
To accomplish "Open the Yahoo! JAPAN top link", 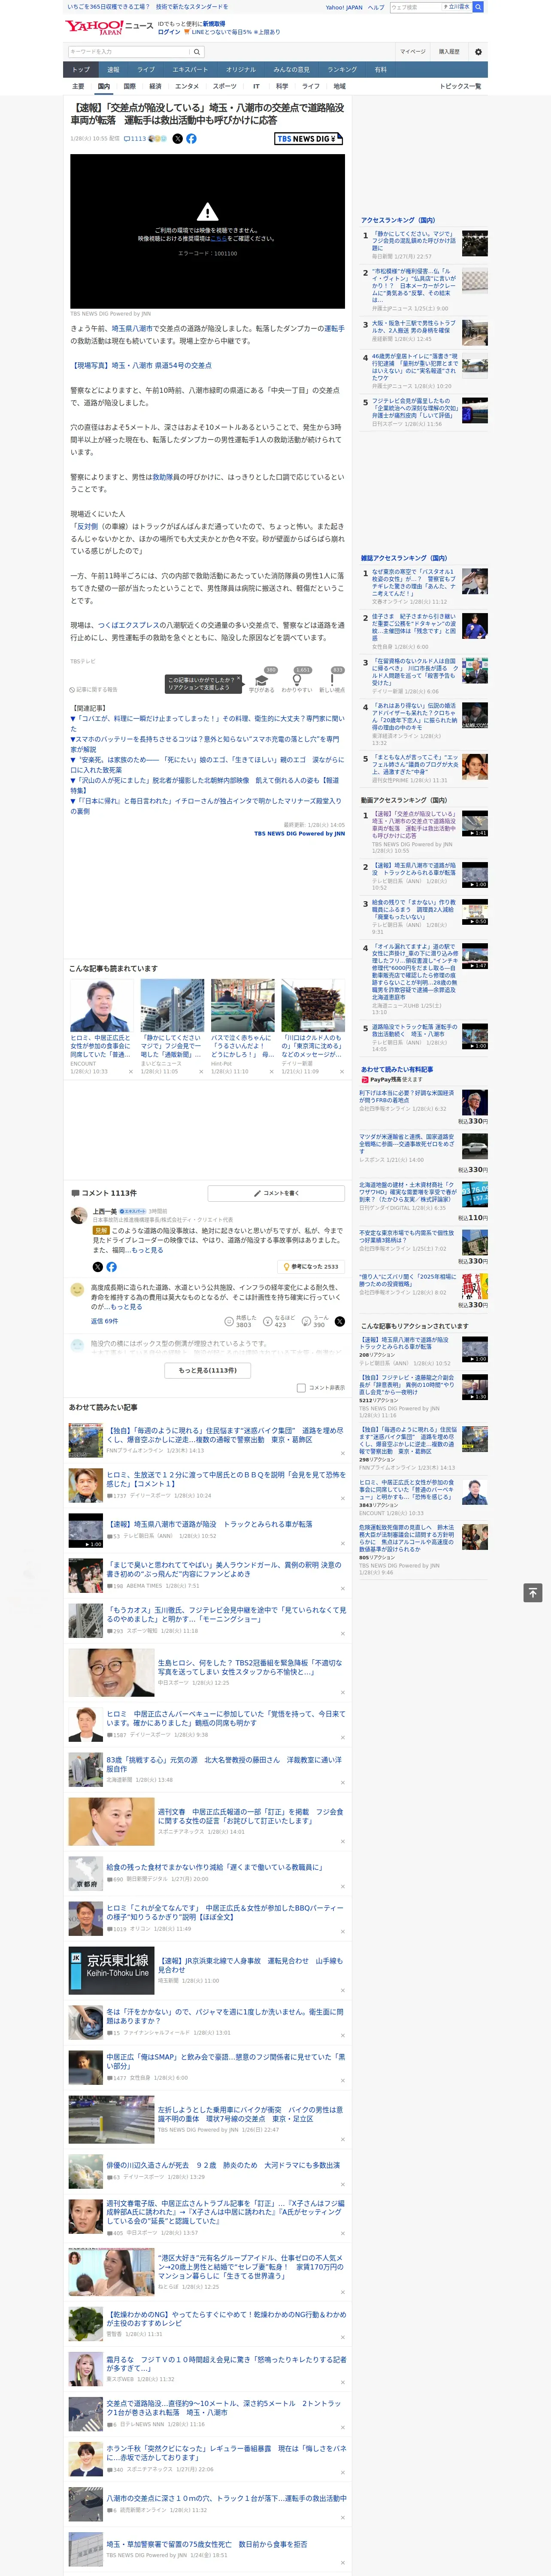I will [344, 7].
